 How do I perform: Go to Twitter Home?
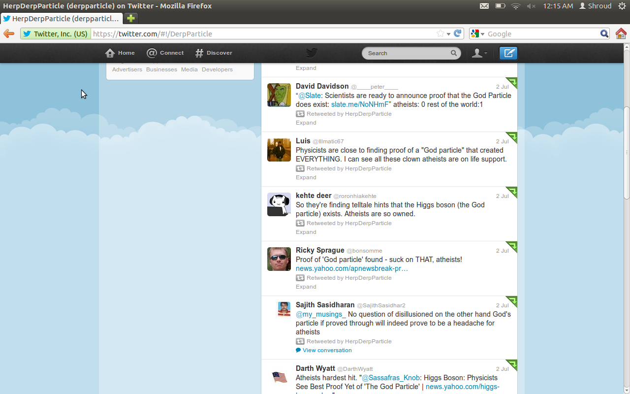[120, 53]
